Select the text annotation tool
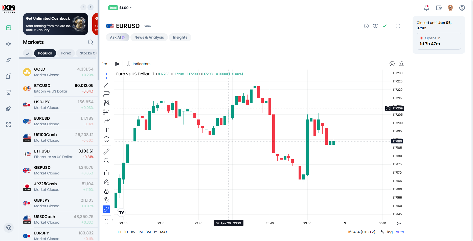473x241 pixels. 106,130
